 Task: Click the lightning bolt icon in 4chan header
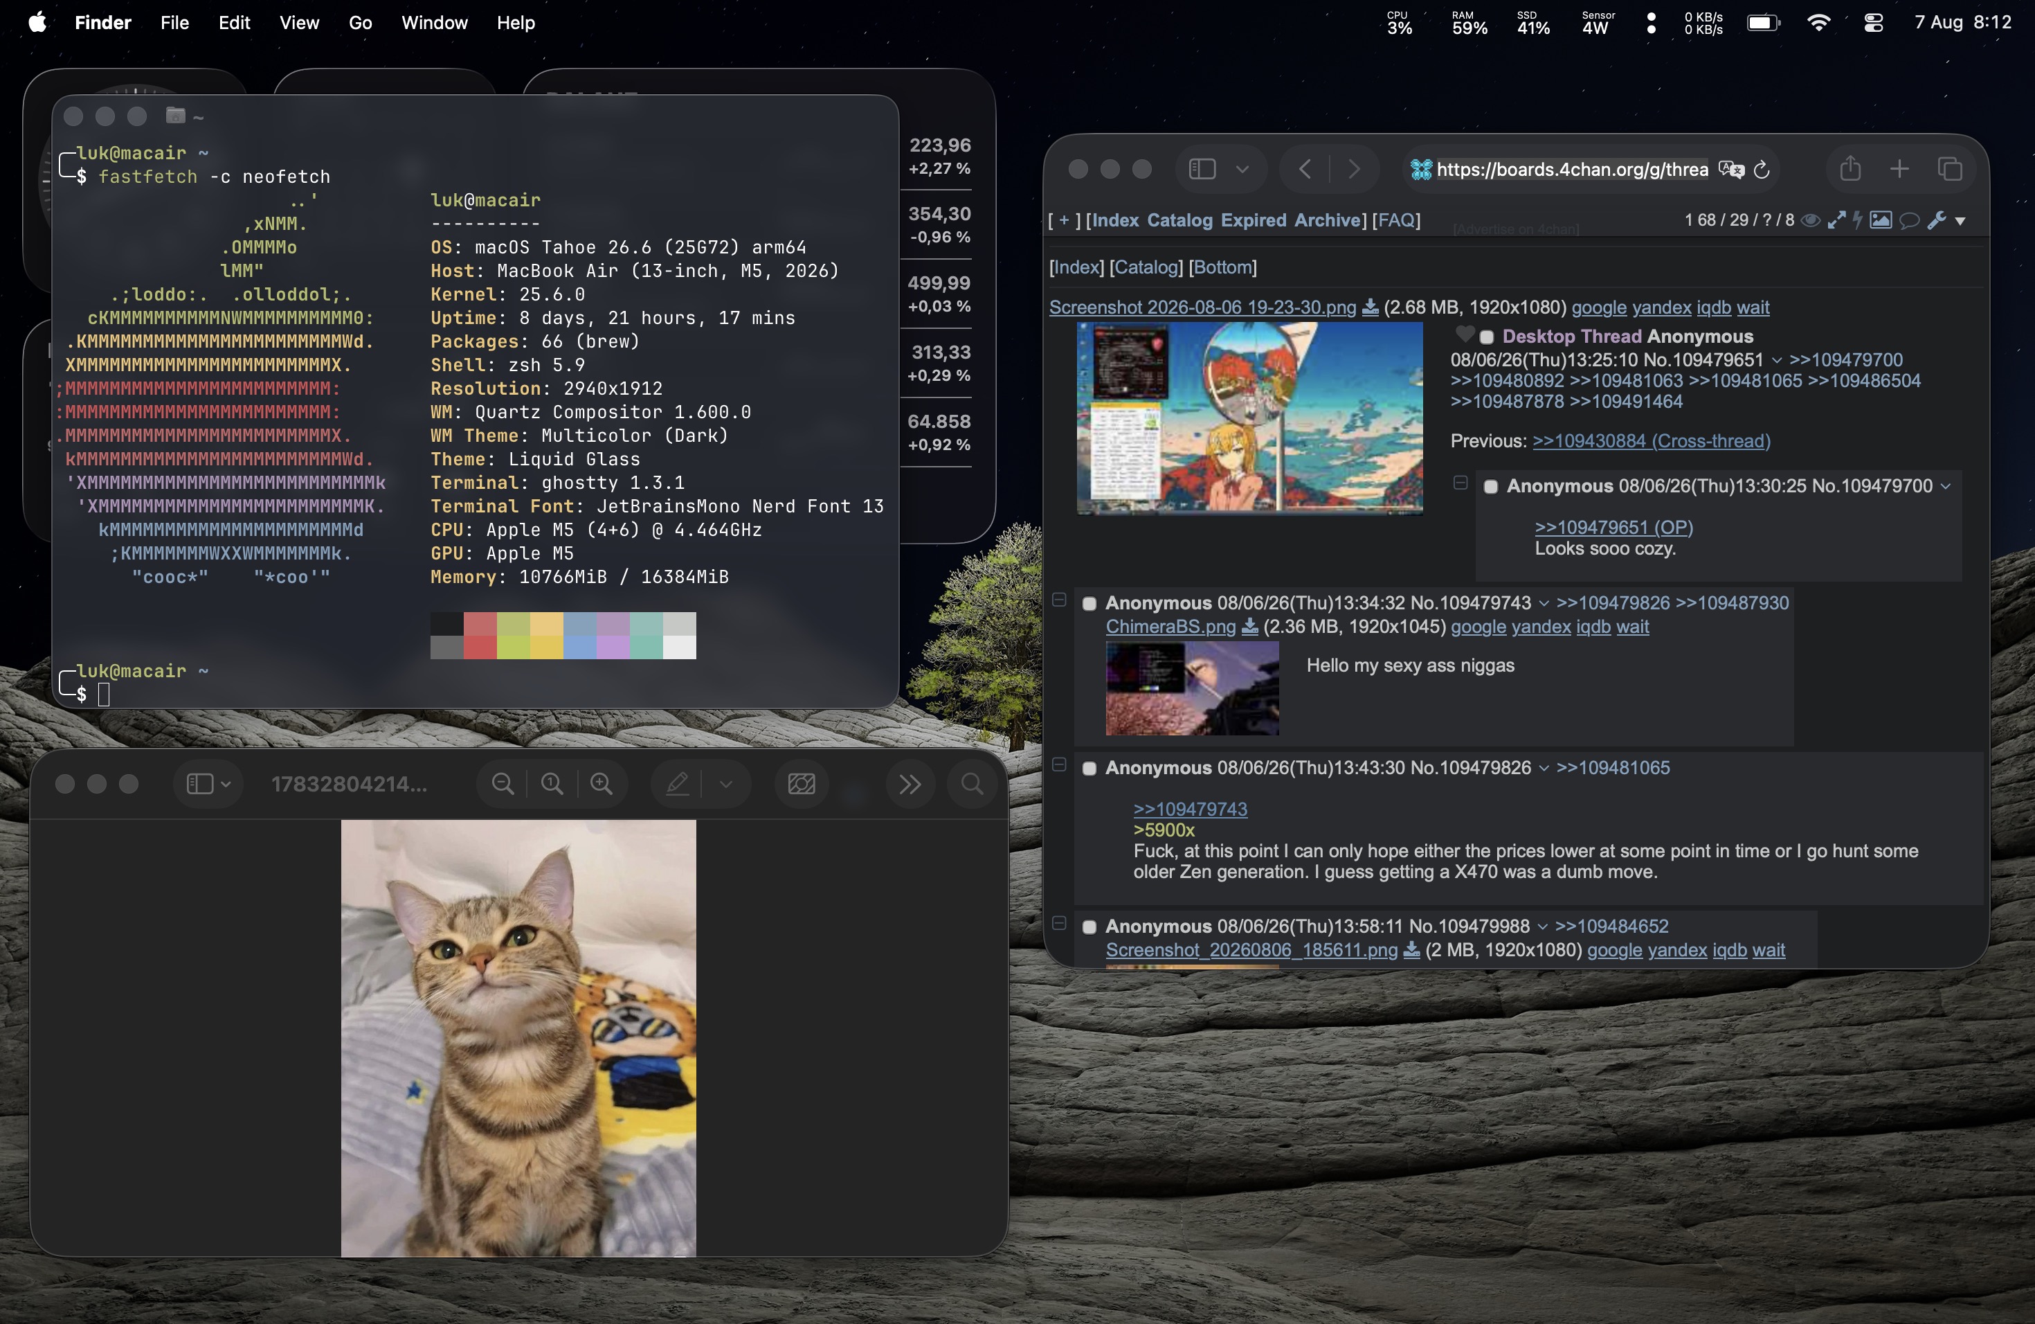(x=1856, y=221)
